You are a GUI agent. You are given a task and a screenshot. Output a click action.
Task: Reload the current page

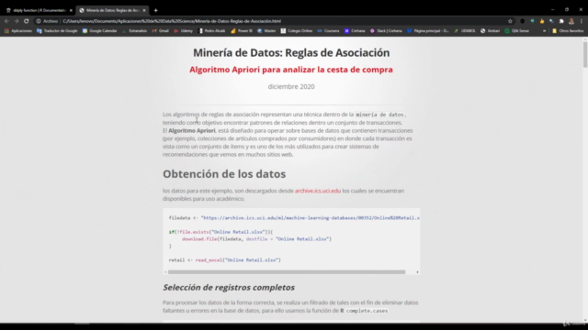pyautogui.click(x=27, y=21)
